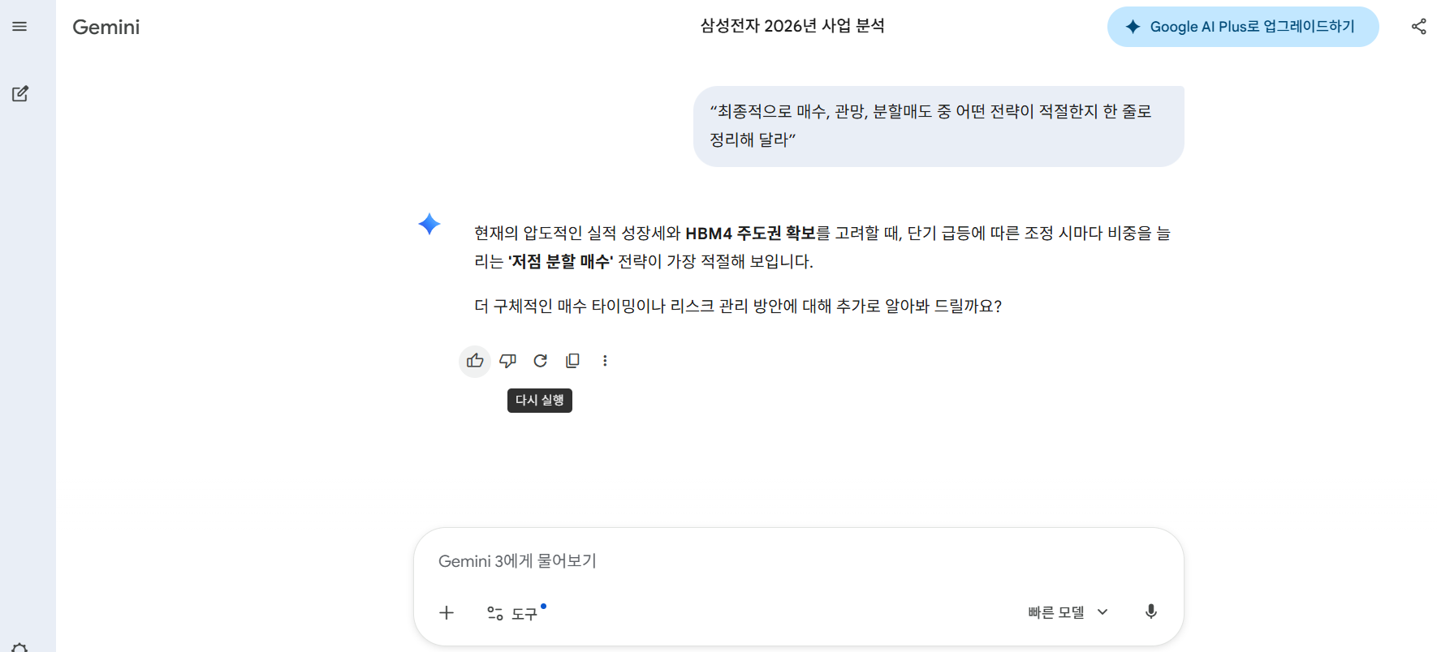1437x652 pixels.
Task: Start a new chat with pencil icon
Action: [x=20, y=93]
